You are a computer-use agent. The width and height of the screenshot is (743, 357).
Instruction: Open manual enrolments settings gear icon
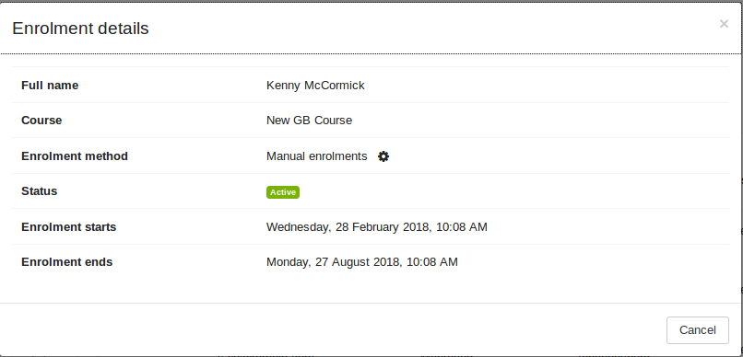[383, 156]
